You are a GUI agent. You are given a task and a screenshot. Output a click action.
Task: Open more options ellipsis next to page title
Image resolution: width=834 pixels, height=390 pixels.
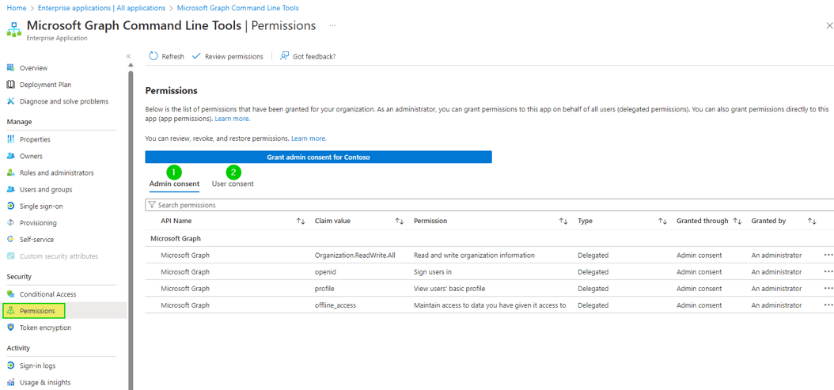tap(332, 25)
